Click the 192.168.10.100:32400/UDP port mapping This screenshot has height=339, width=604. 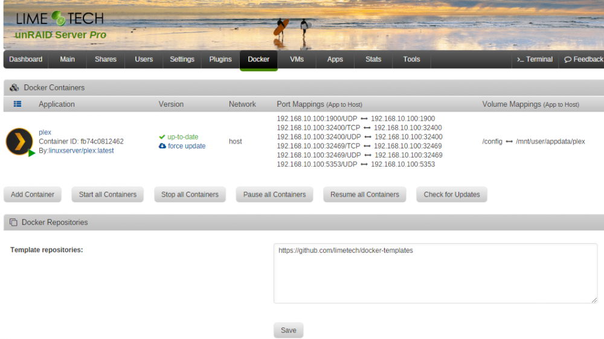pyautogui.click(x=359, y=136)
